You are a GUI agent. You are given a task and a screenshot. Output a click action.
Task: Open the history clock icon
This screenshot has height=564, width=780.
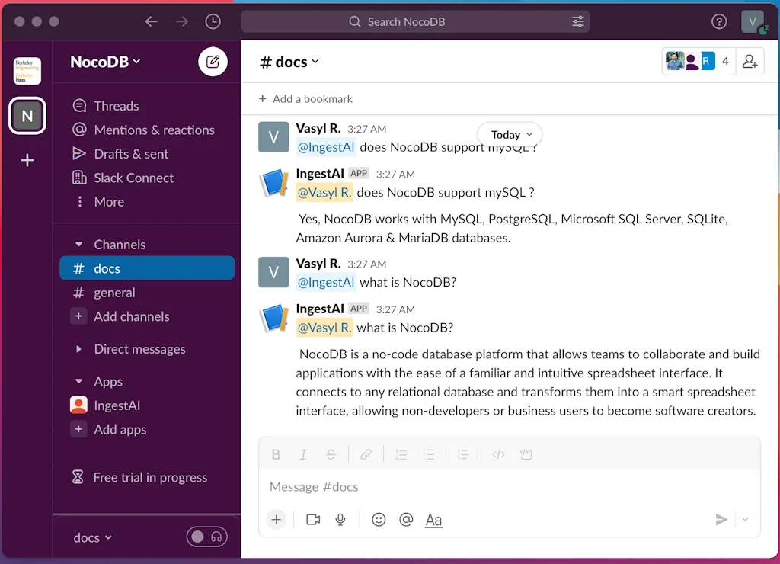tap(213, 21)
